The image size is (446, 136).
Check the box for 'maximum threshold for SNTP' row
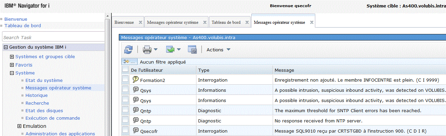125,109
